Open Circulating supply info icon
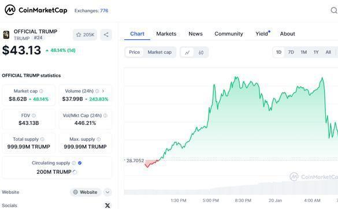Viewport: 338px width, 209px height. point(74,163)
